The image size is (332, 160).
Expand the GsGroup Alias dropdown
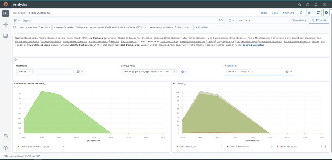point(186,72)
